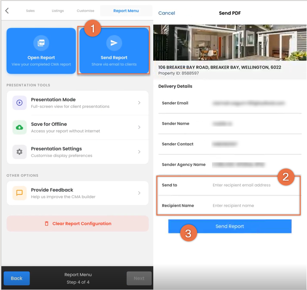The image size is (307, 290).
Task: Click the back arrow icon at top left
Action: pyautogui.click(x=7, y=11)
